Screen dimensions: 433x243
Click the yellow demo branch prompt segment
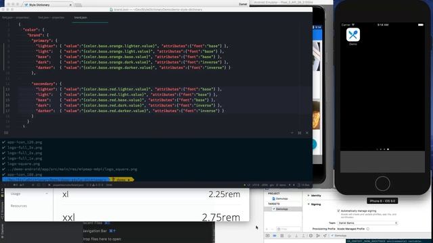[122, 180]
